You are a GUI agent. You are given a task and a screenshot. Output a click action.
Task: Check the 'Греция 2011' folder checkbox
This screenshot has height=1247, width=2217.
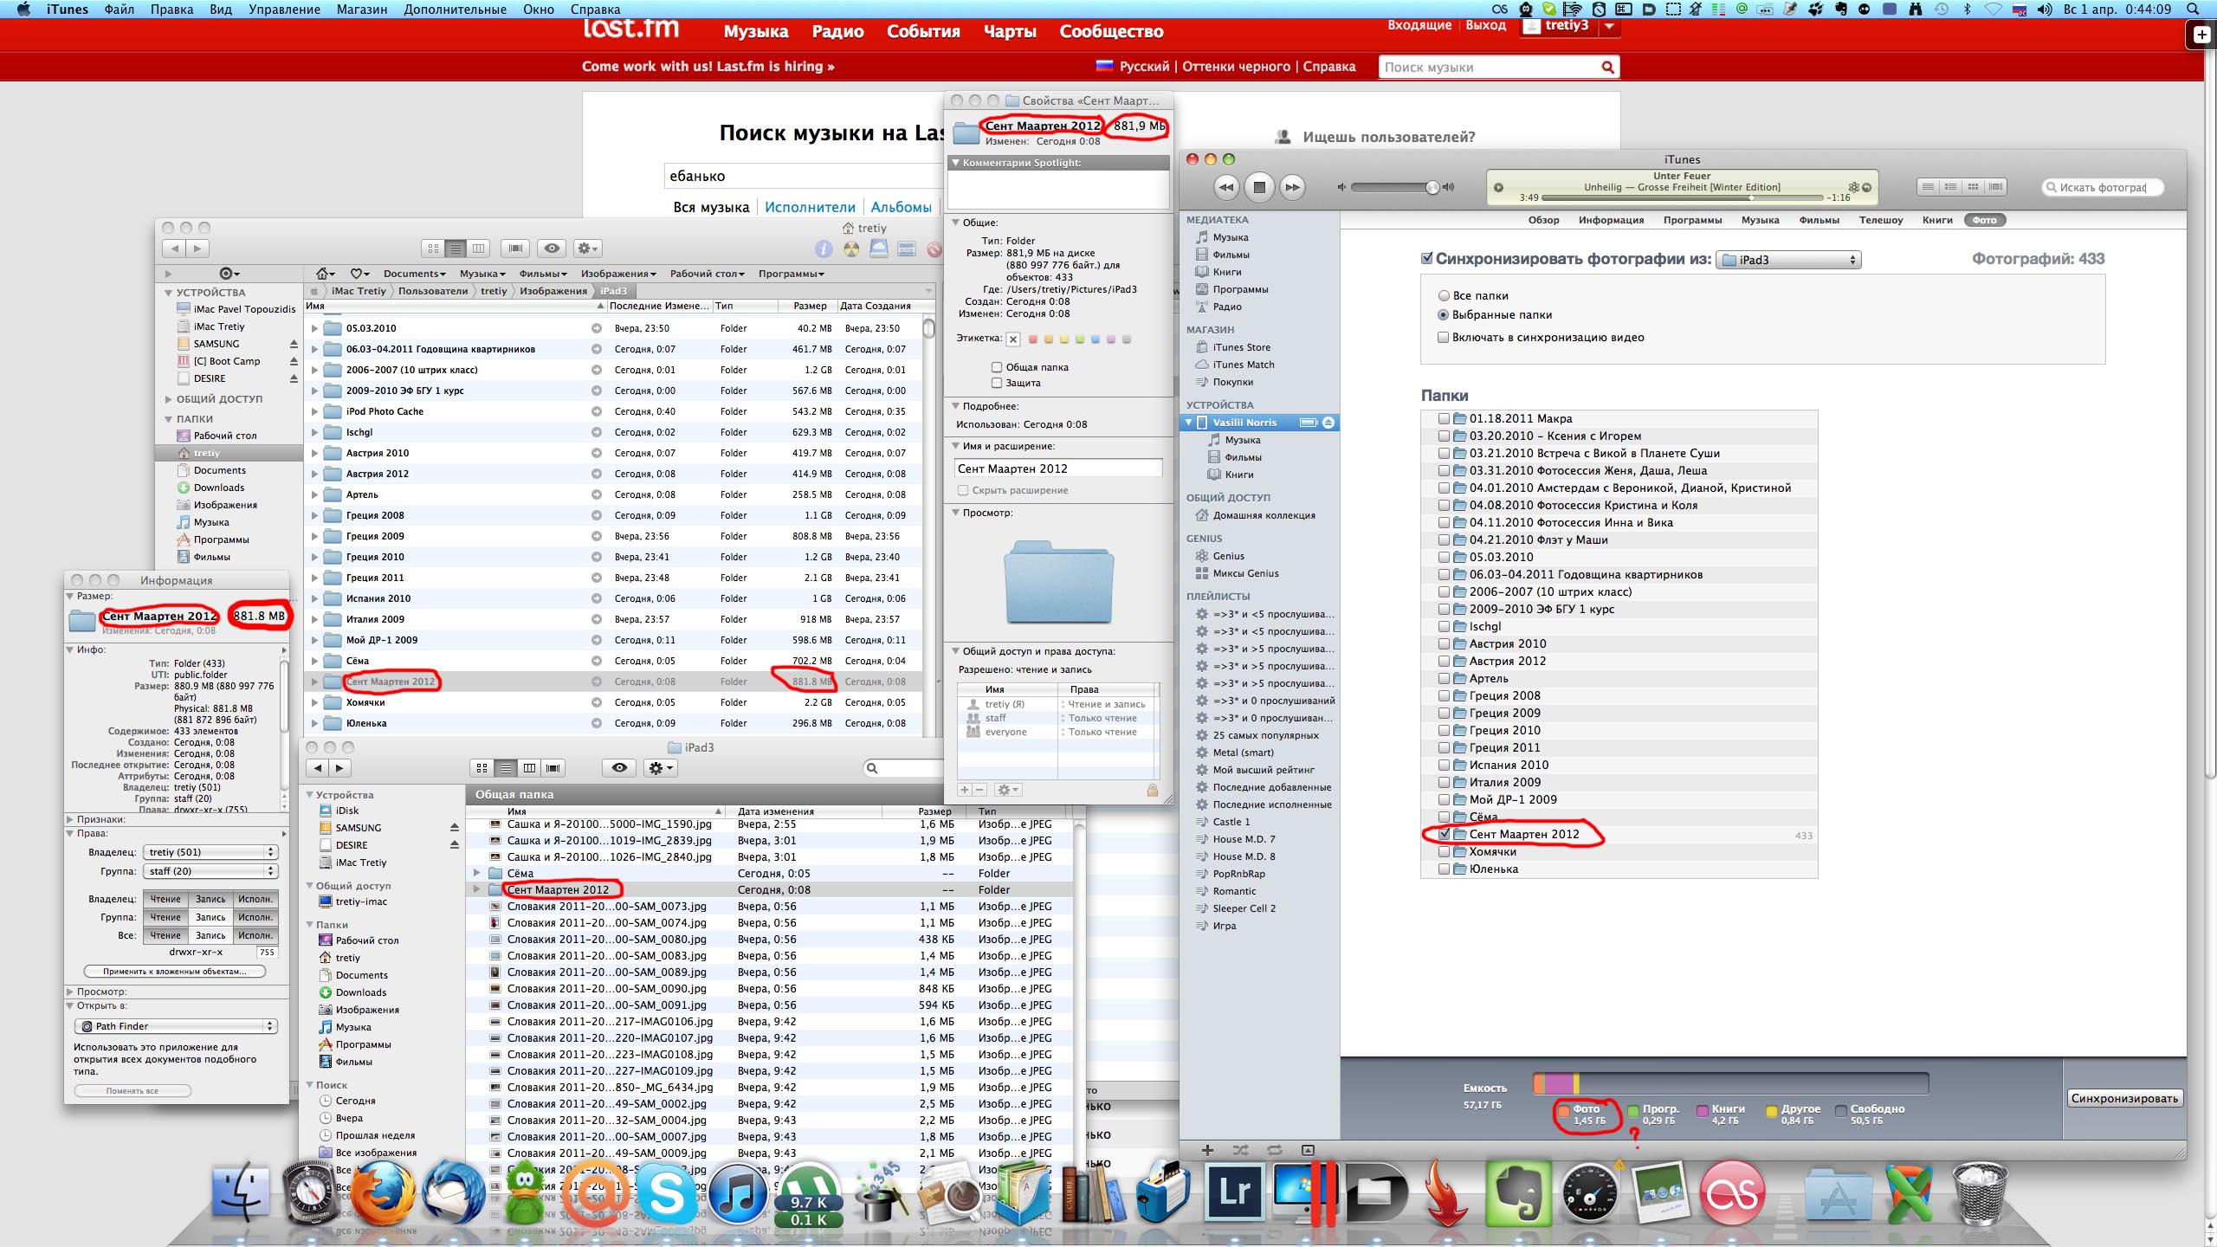point(1444,747)
